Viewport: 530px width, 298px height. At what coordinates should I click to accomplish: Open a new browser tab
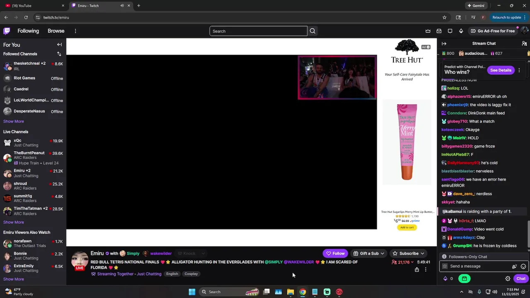(x=139, y=6)
